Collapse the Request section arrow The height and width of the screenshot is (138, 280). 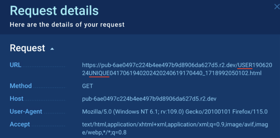52,49
